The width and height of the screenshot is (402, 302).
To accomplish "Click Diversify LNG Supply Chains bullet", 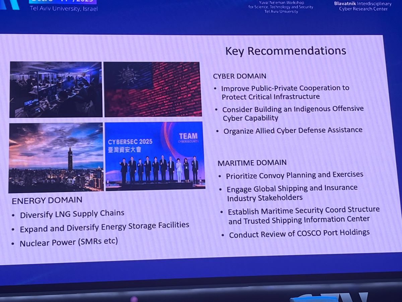I will [72, 214].
